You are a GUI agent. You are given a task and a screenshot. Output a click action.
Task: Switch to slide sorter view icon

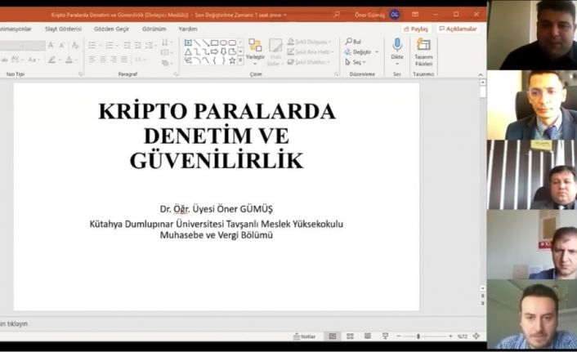click(350, 336)
